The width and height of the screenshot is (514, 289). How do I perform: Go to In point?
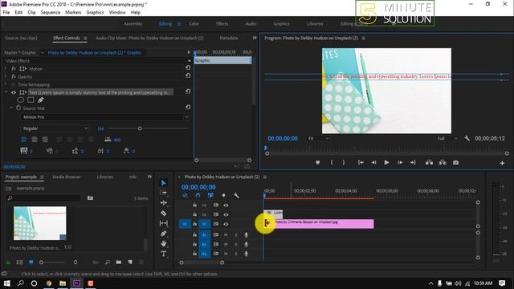(x=361, y=162)
